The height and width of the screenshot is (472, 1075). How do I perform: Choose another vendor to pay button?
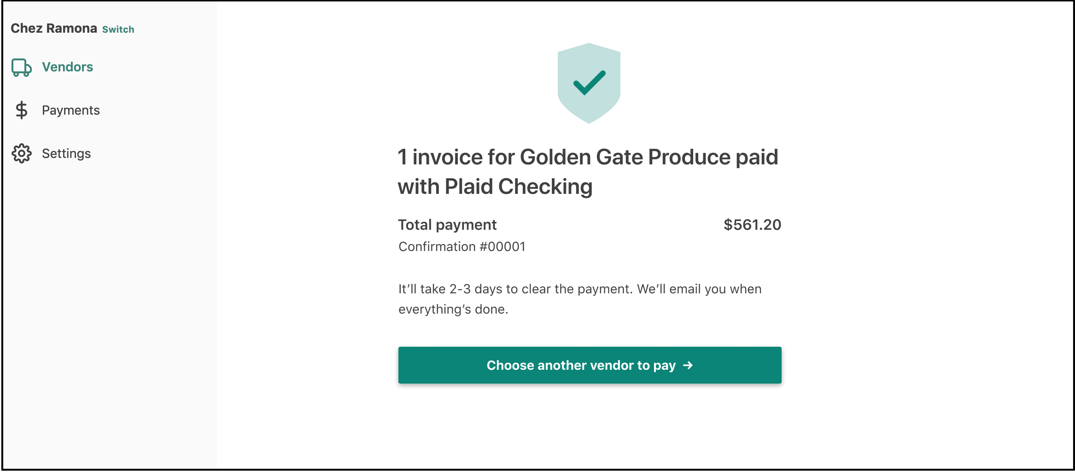(590, 365)
